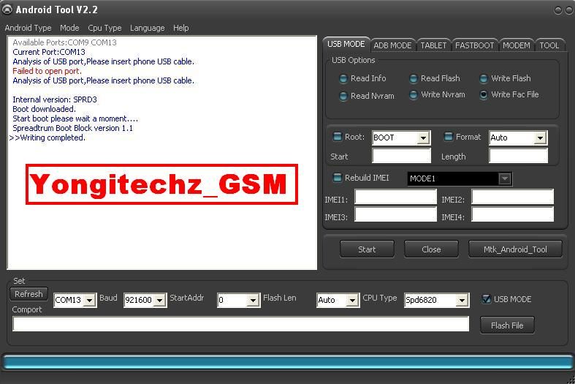Open the FASTBOOT tab
575x384 pixels.
click(x=474, y=45)
